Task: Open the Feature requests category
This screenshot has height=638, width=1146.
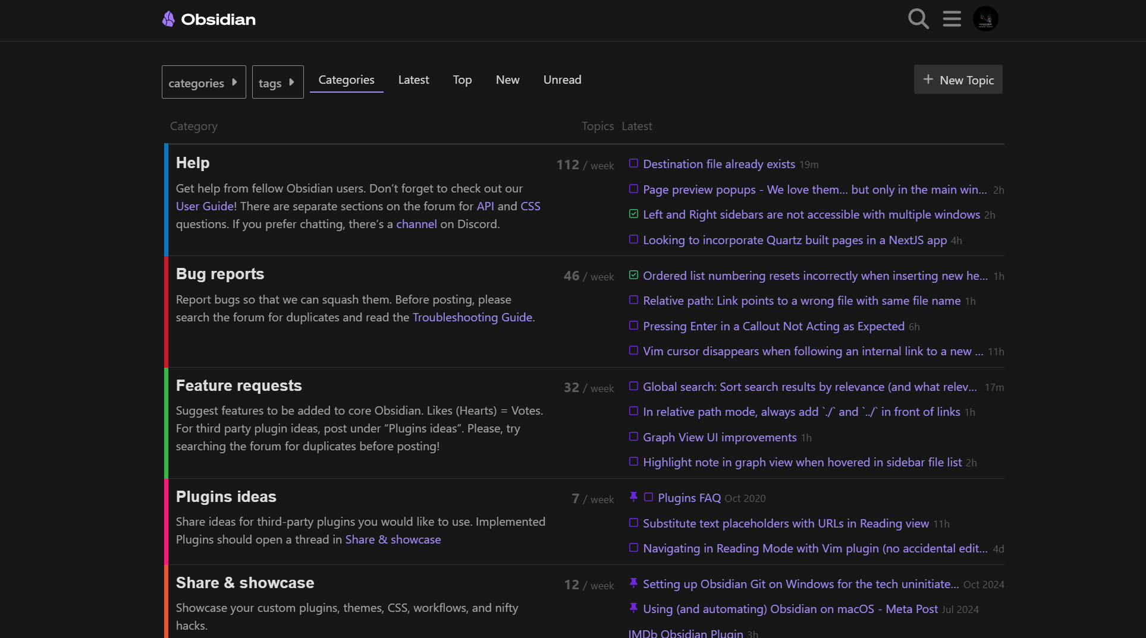Action: [x=238, y=386]
